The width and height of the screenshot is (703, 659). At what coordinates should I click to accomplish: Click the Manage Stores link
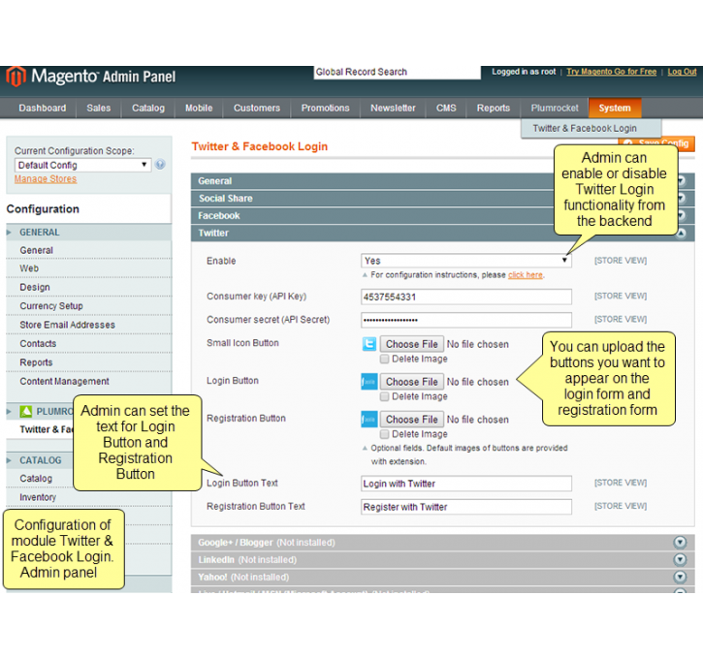pos(46,178)
